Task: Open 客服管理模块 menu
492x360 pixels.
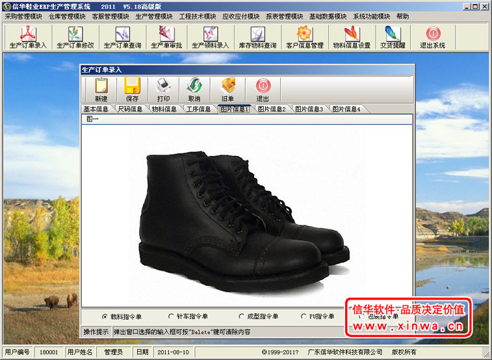Action: click(x=110, y=17)
